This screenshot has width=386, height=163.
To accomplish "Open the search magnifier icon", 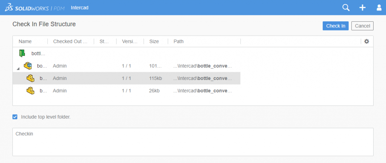I will click(x=346, y=8).
